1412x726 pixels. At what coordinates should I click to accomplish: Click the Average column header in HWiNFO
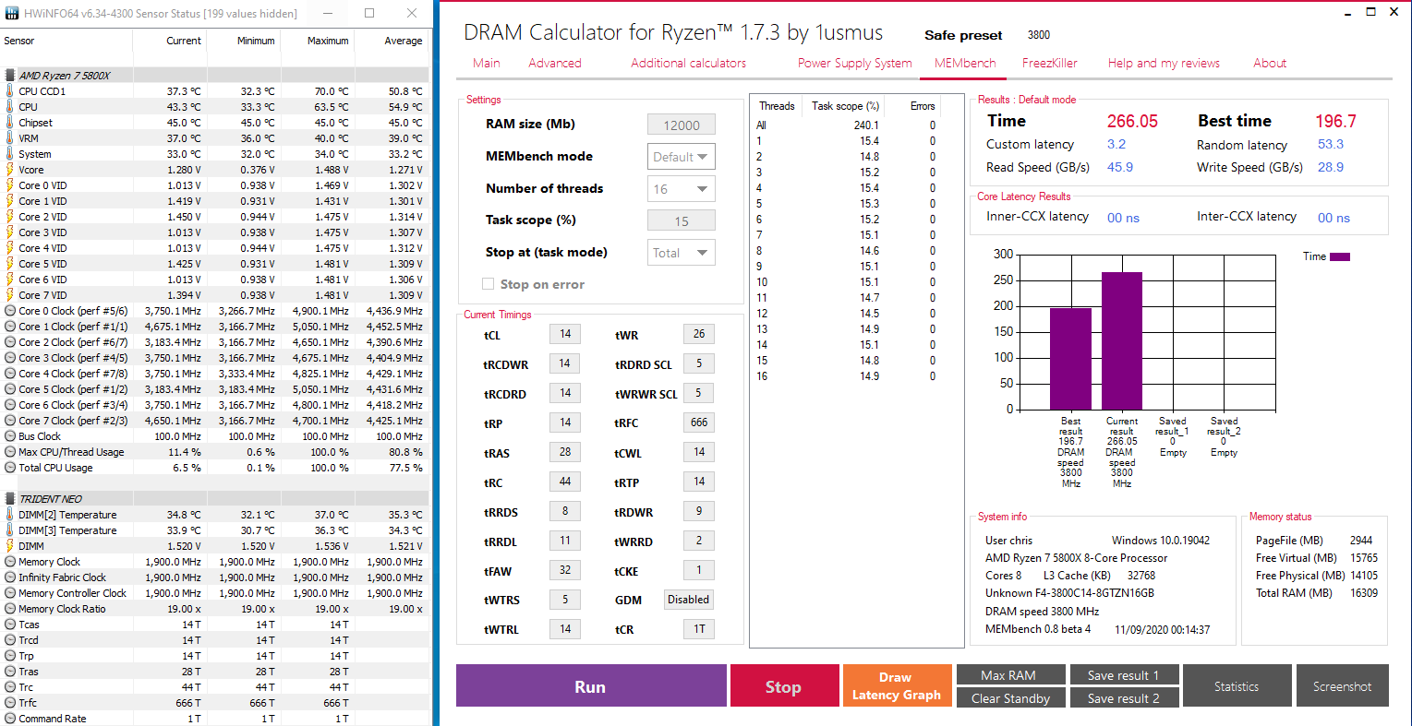pyautogui.click(x=403, y=41)
